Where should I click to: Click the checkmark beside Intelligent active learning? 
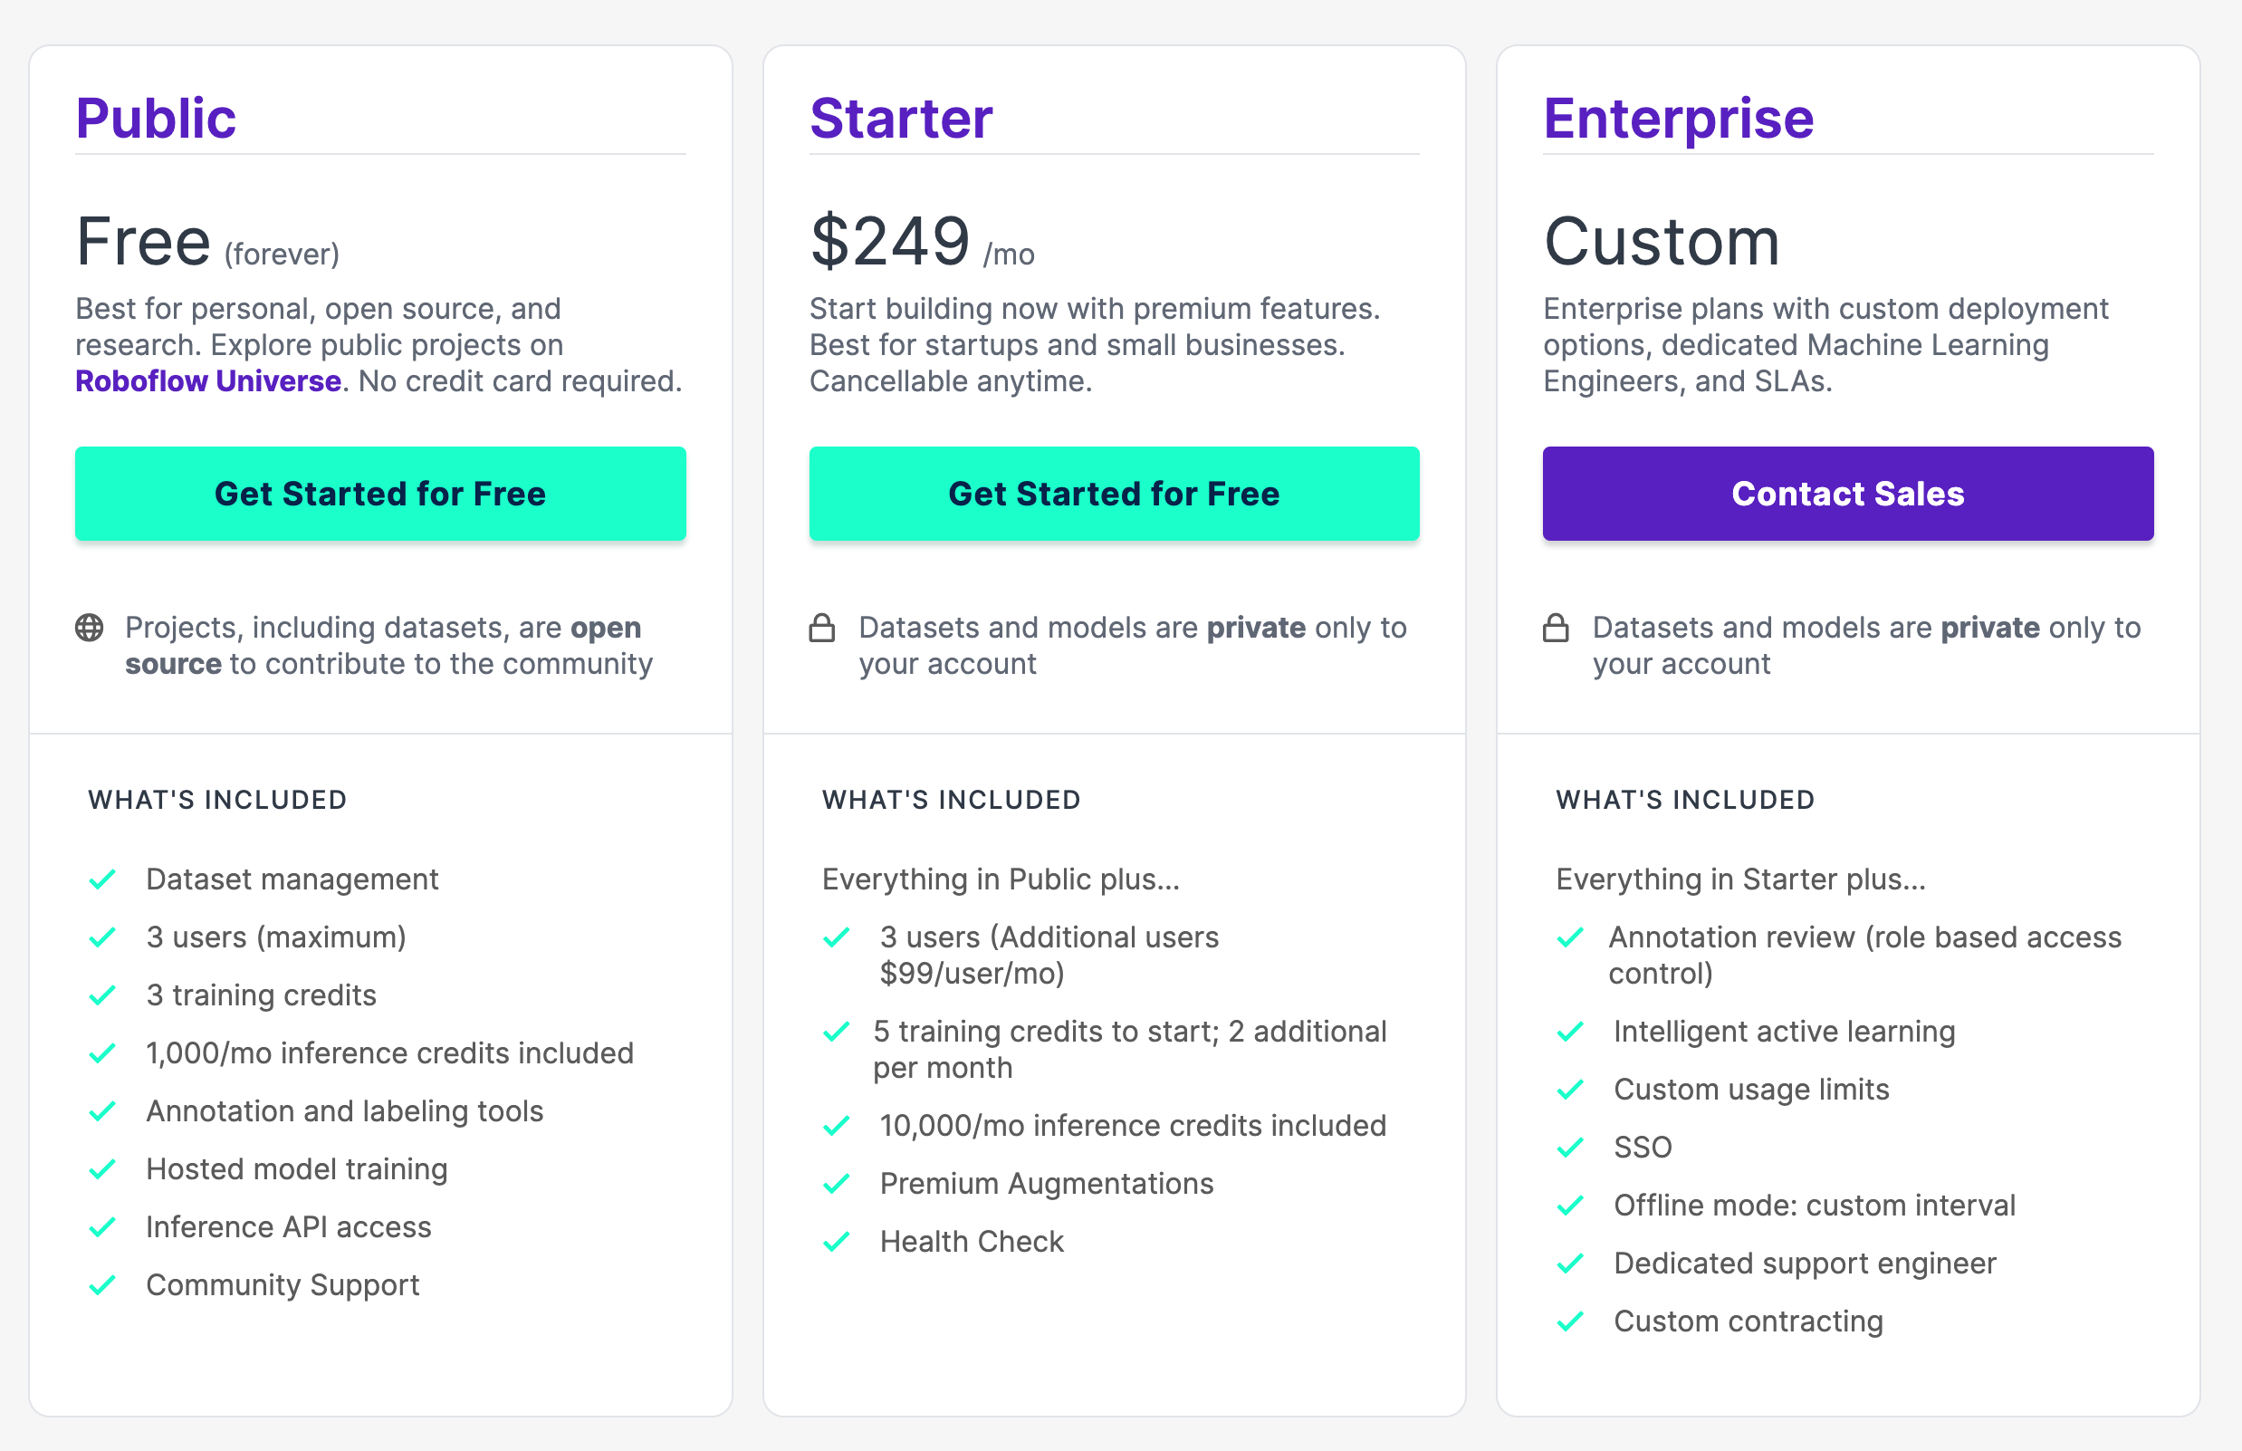point(1570,1032)
